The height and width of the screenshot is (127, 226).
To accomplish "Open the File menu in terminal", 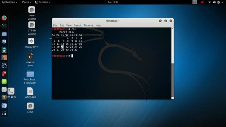I will (55, 25).
